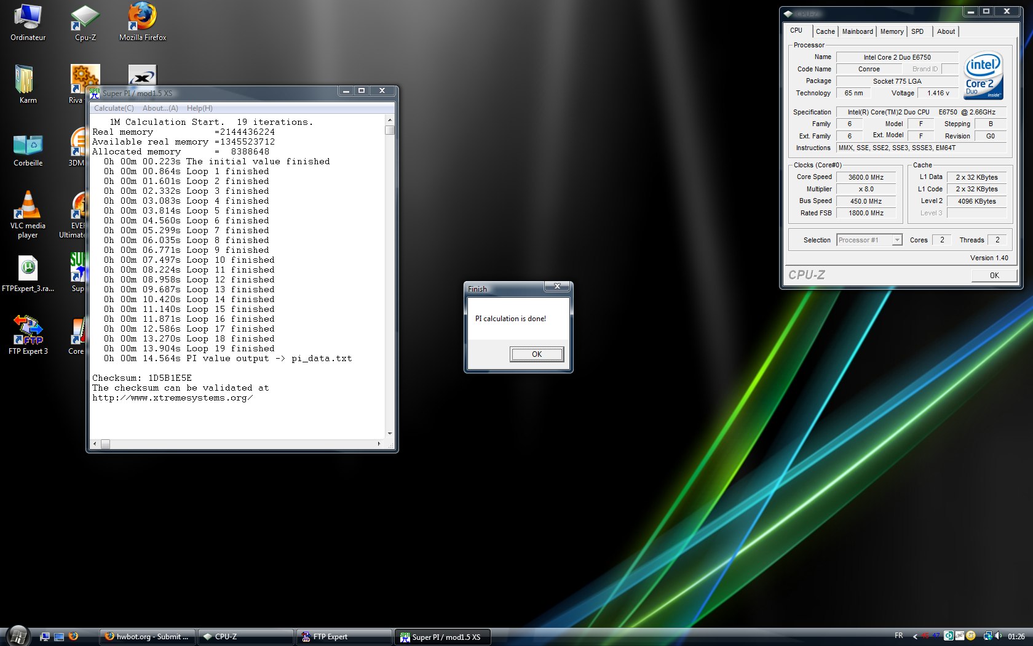Switch to the SPD tab in CPU-Z

tap(917, 31)
